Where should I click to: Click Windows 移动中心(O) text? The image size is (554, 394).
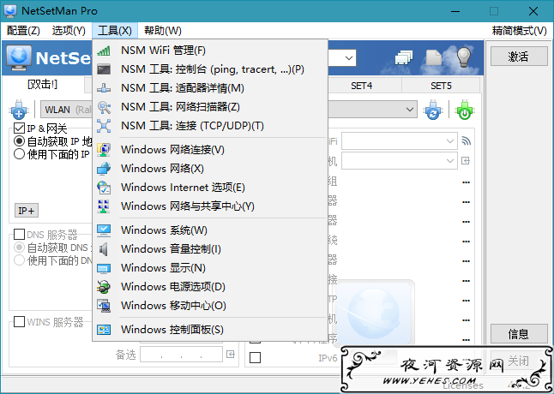(173, 306)
